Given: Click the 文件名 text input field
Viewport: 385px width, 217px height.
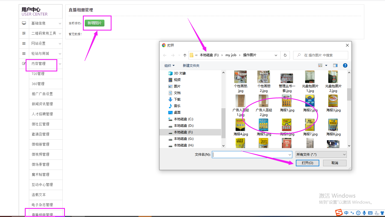Looking at the screenshot, I should (249, 155).
